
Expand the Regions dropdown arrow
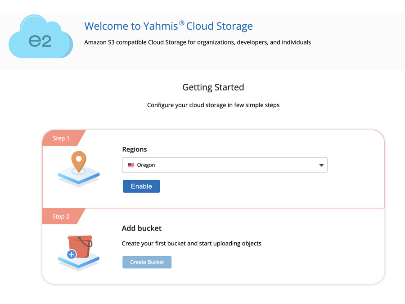tap(321, 165)
